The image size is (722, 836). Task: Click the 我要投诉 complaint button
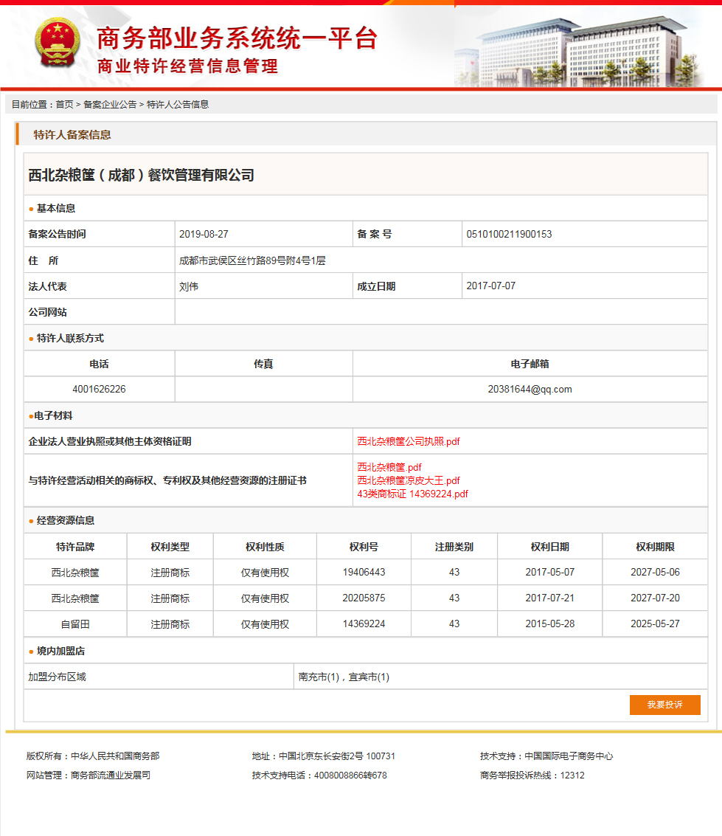click(665, 705)
